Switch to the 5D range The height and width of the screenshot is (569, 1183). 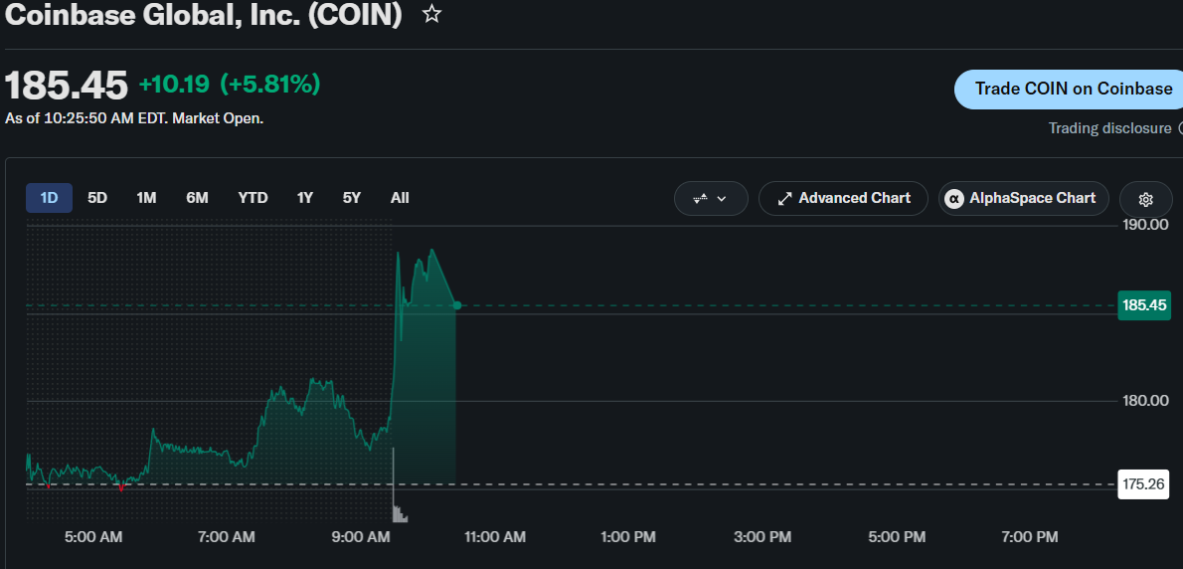coord(97,198)
